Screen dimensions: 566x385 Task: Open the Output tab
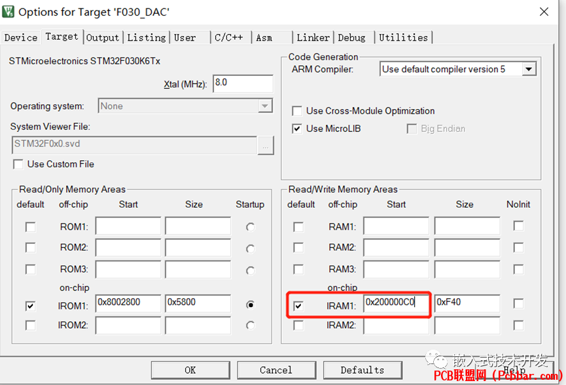(x=103, y=37)
